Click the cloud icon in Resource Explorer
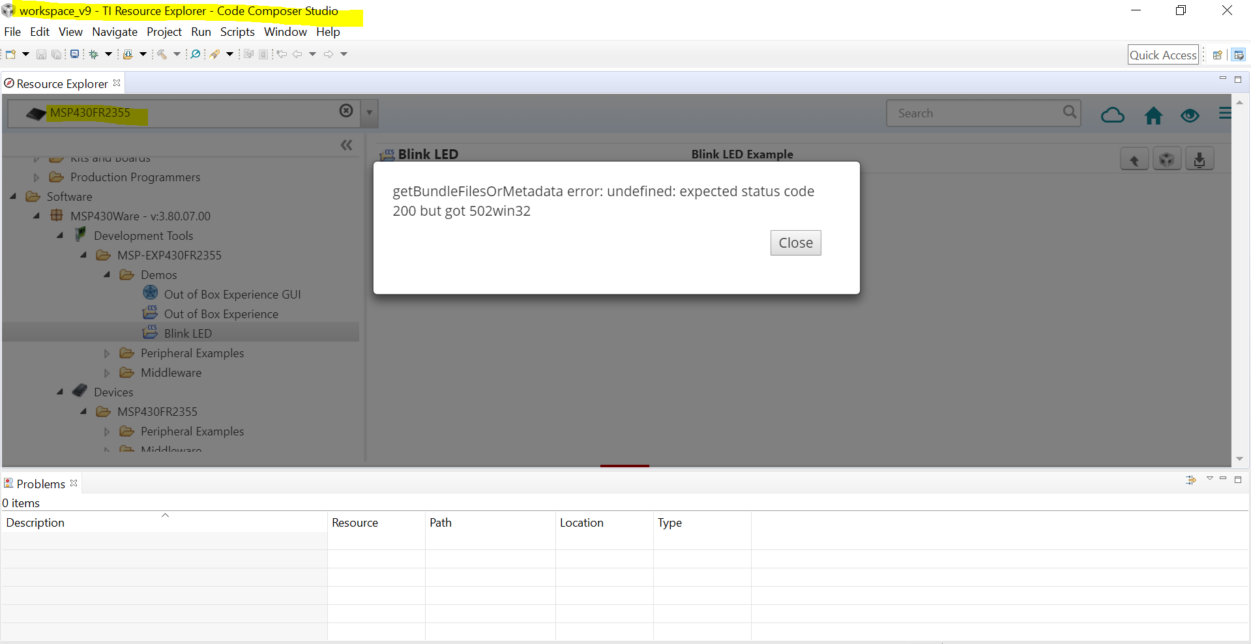 point(1113,115)
